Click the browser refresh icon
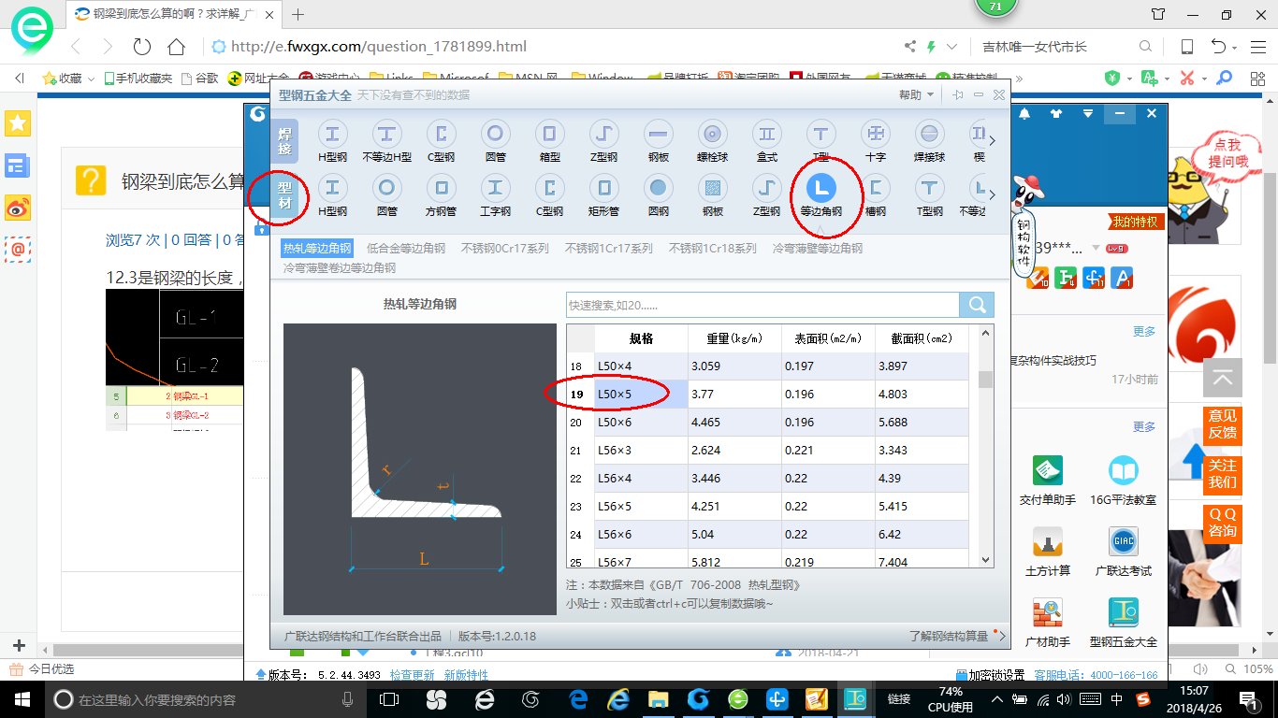The image size is (1278, 718). click(141, 47)
